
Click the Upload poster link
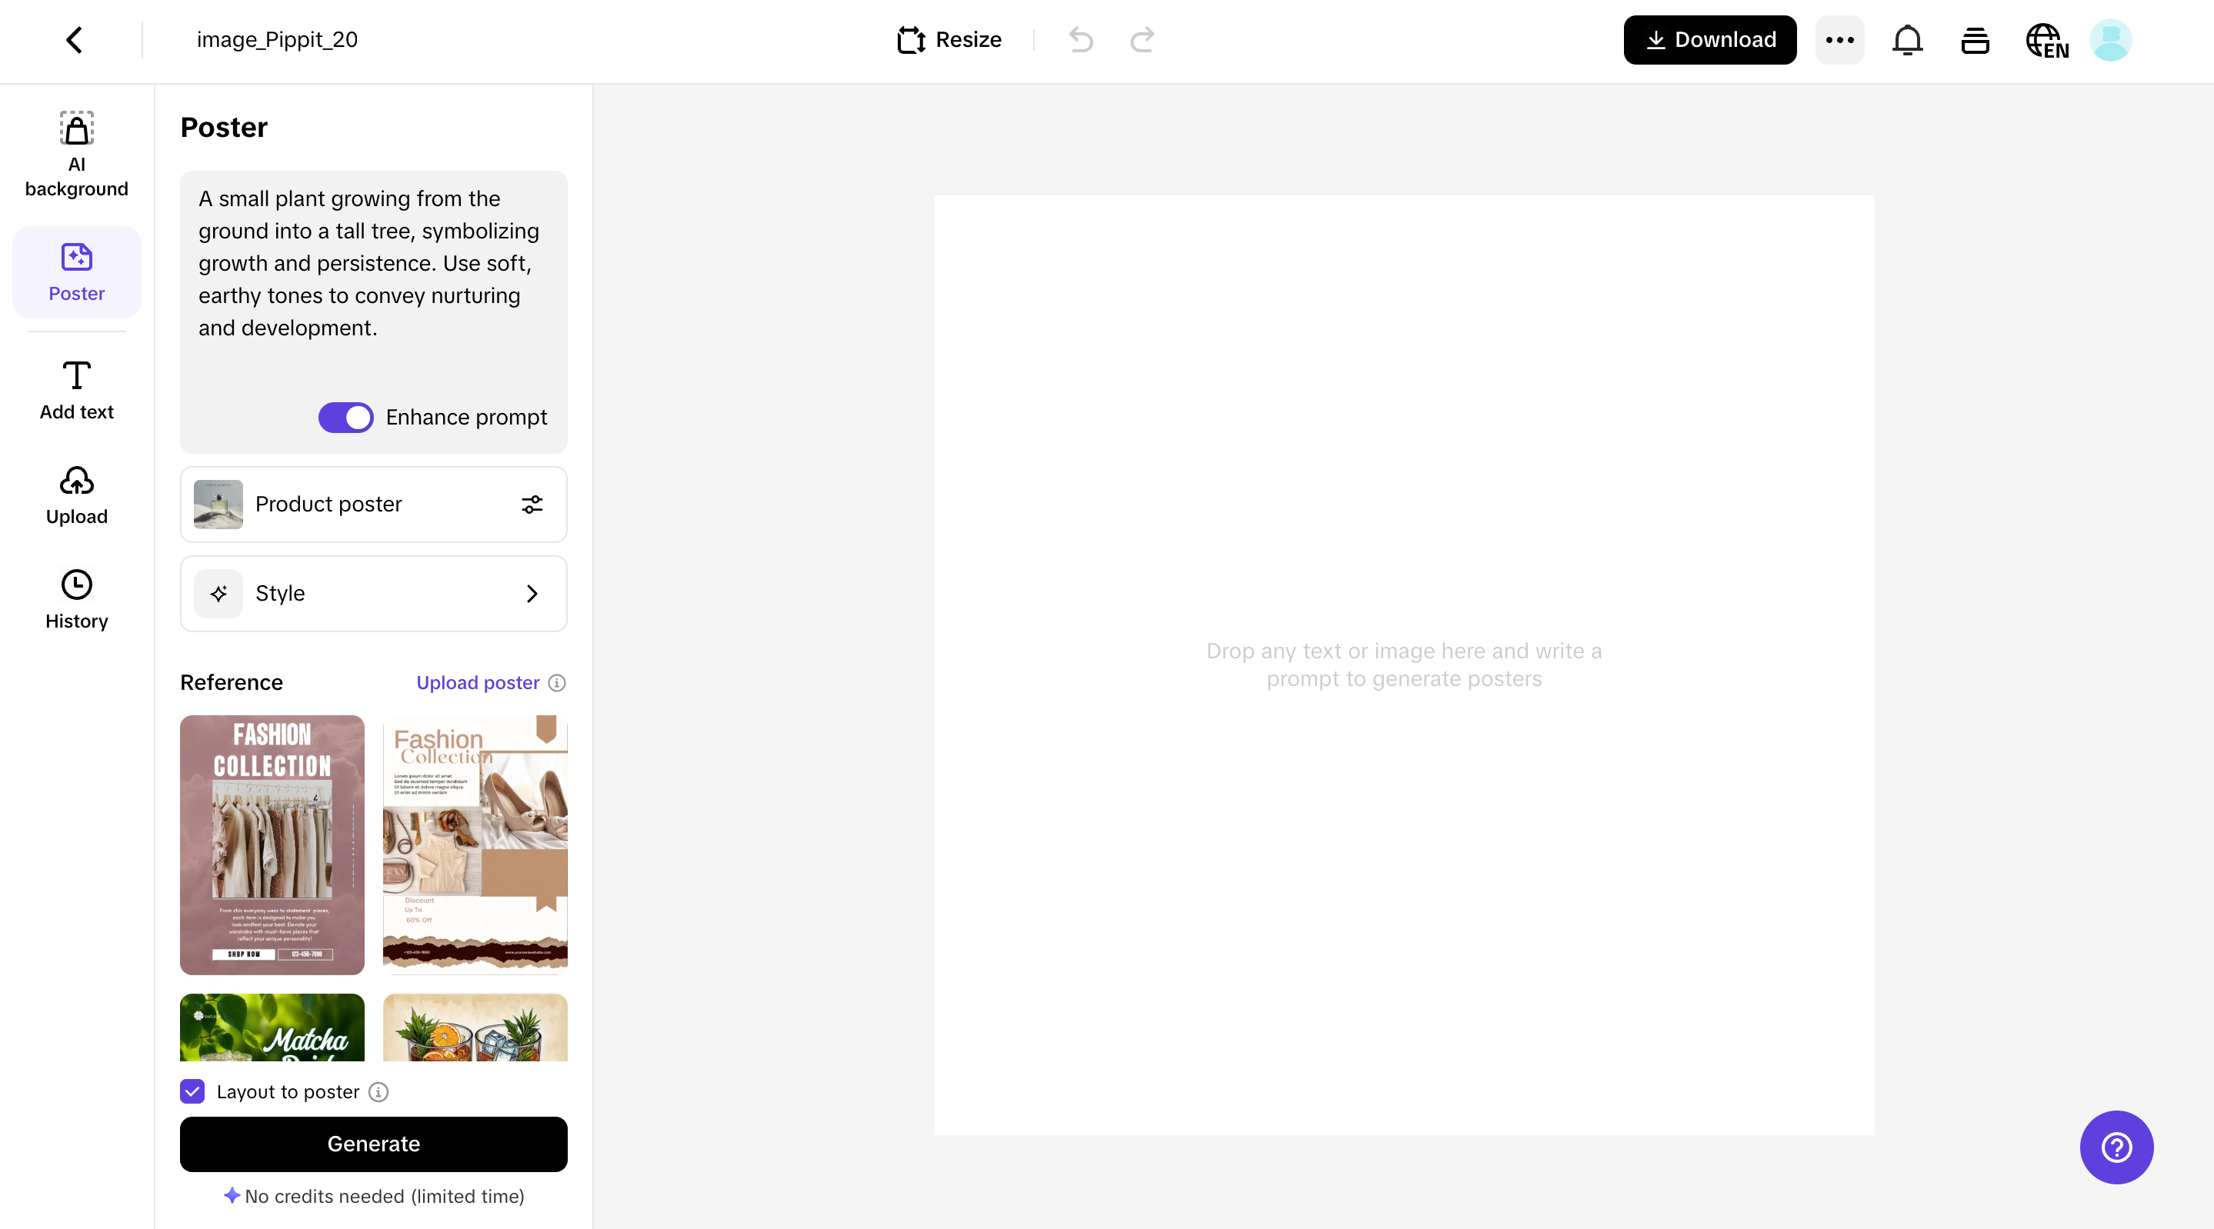click(477, 682)
